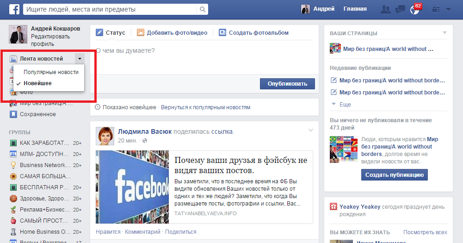Viewport: 463px width, 243px height.
Task: Select Популярные новости in the menu
Action: [x=51, y=72]
